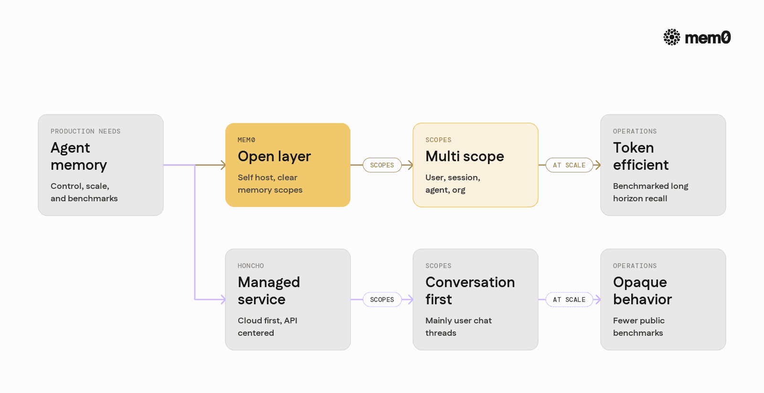Click 'Benchmarked long horizon recall' text
Screen dimensions: 764x393
(650, 192)
